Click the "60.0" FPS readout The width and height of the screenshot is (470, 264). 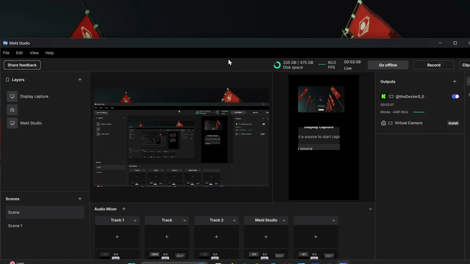[332, 63]
